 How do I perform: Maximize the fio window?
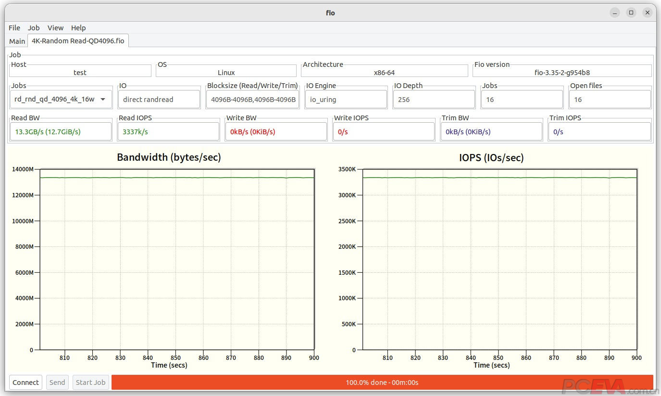tap(631, 13)
